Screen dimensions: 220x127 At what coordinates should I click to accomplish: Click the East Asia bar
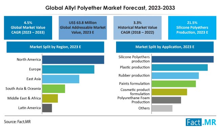[x=61, y=79]
